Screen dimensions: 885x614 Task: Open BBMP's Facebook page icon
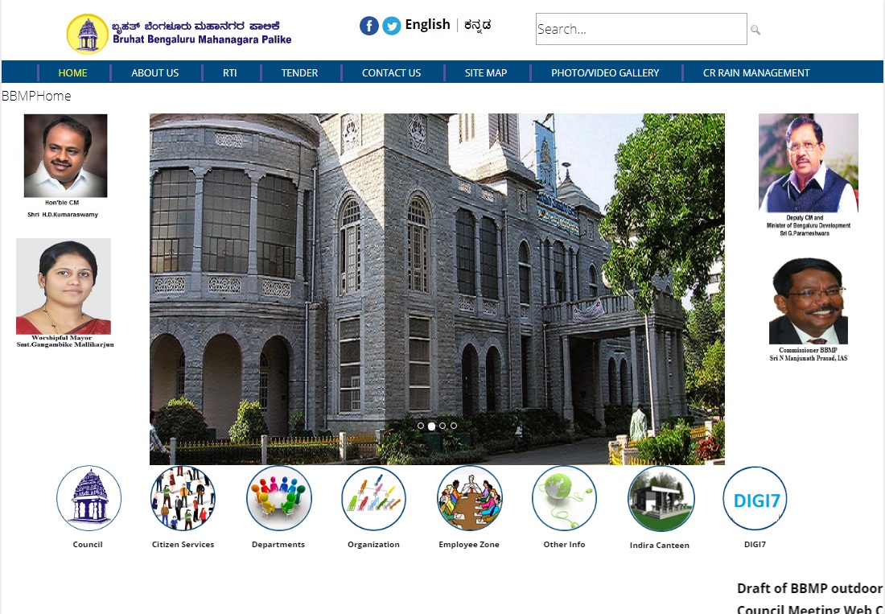368,25
